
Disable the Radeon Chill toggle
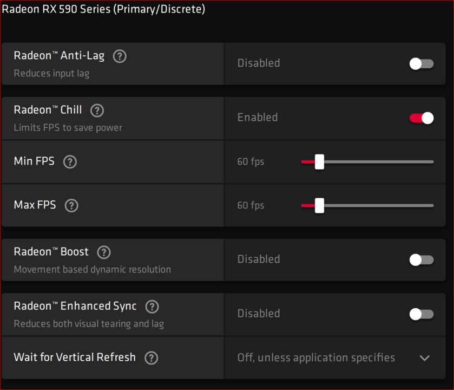click(422, 118)
